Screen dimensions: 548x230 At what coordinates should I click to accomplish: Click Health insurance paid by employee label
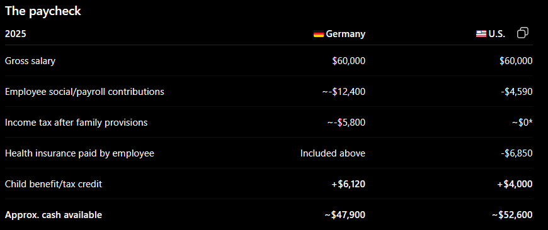[x=79, y=153]
